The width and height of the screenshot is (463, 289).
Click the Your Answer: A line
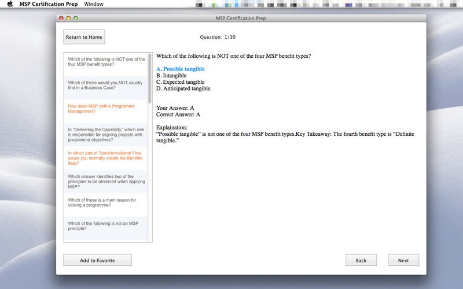(x=175, y=108)
